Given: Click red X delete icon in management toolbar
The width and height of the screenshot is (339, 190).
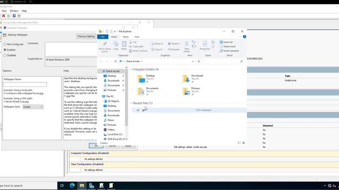Looking at the screenshot, I should pos(4,16).
